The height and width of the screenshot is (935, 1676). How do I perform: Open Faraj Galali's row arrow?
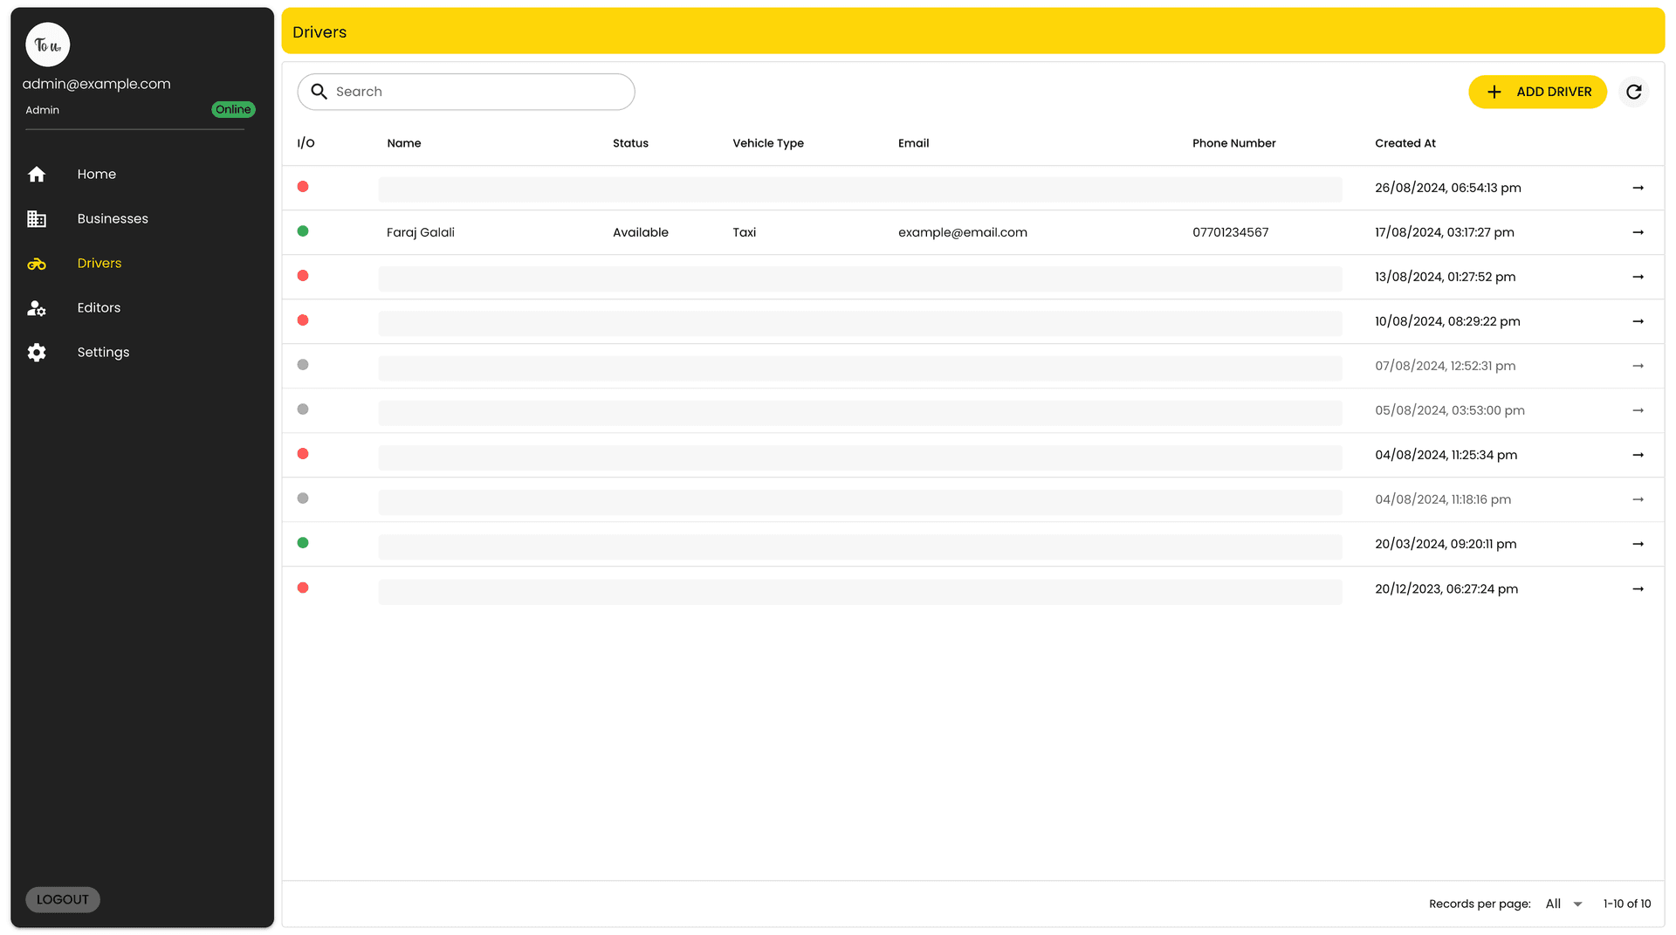1638,232
